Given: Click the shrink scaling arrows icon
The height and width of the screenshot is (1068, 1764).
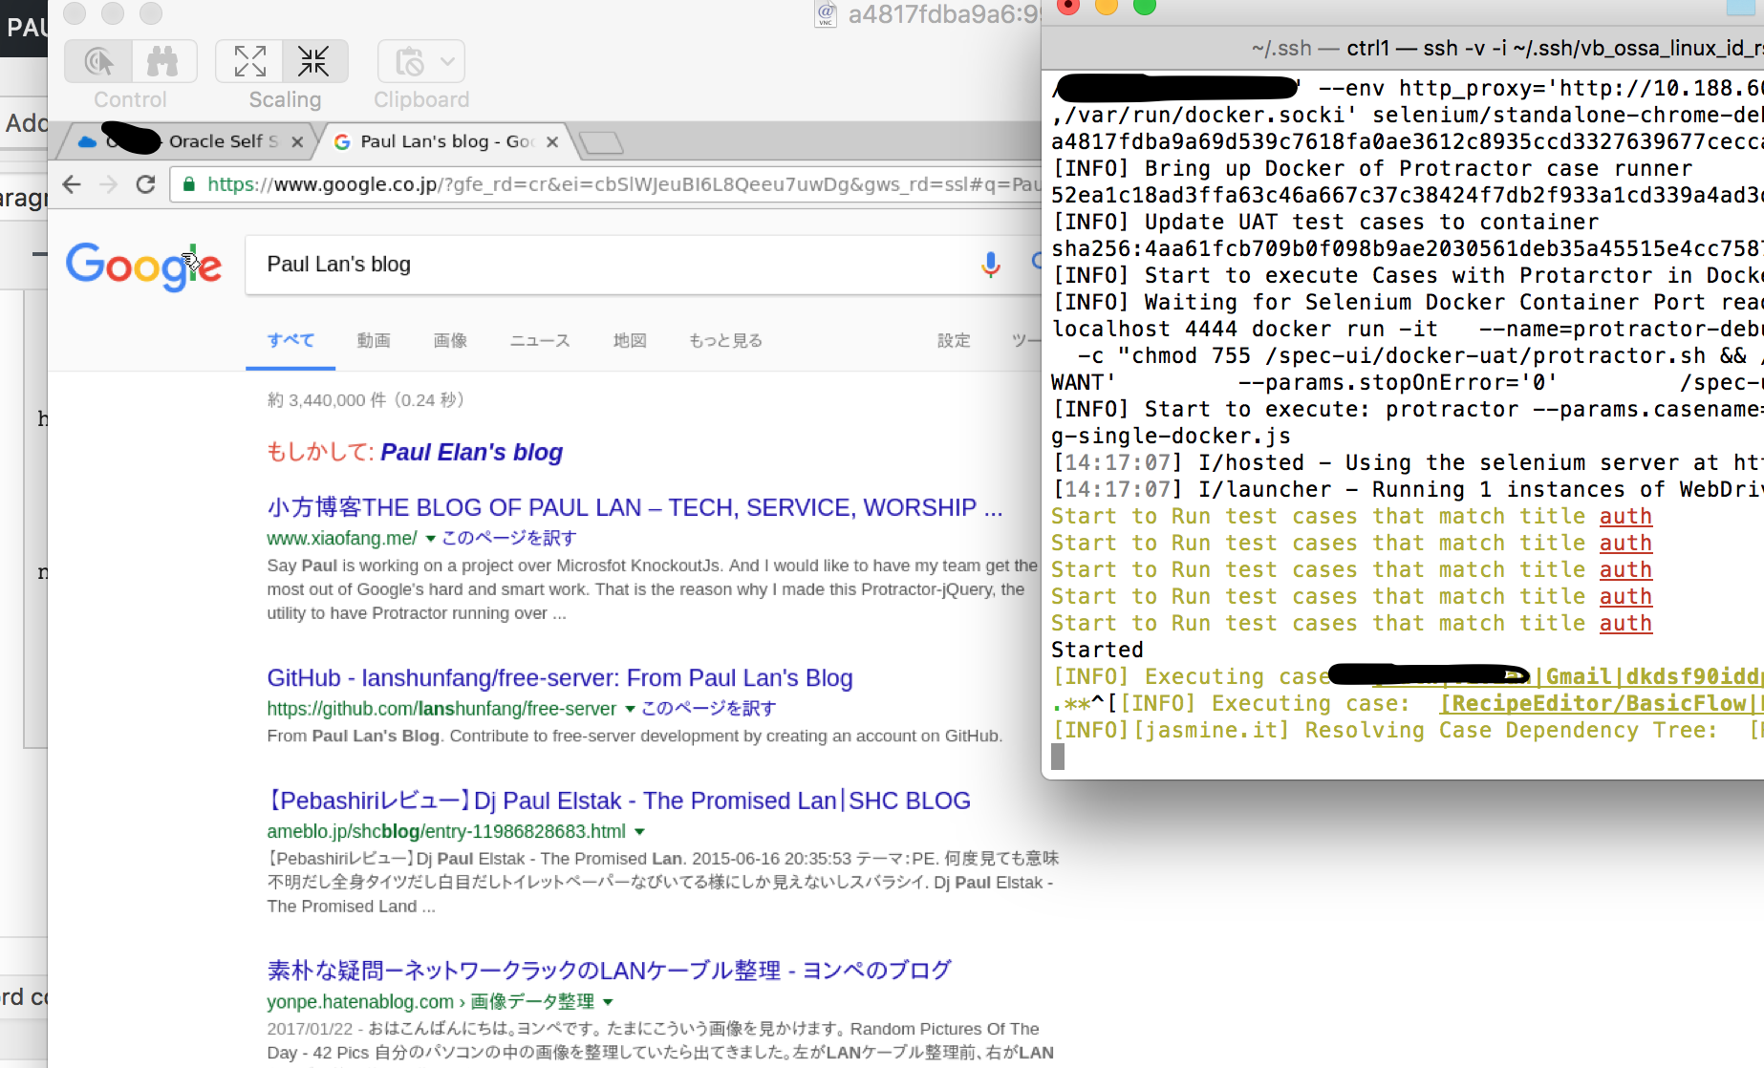Looking at the screenshot, I should pyautogui.click(x=313, y=62).
